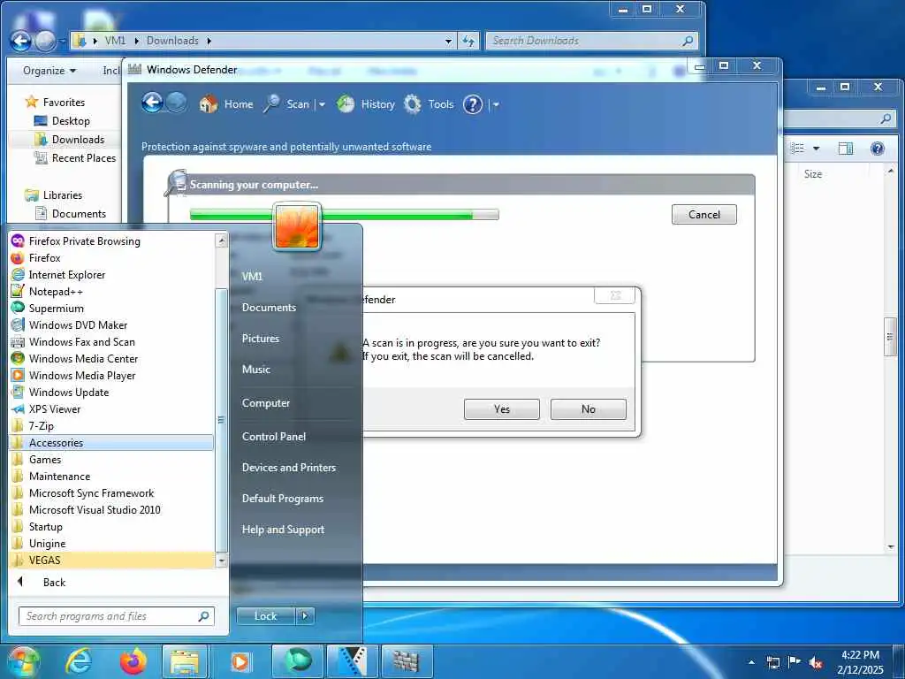This screenshot has height=679, width=905.
Task: Click the Defender help question mark icon
Action: pyautogui.click(x=473, y=104)
